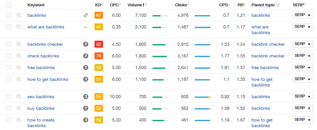
Task: Open KD column info icon
Action: pos(102,4)
